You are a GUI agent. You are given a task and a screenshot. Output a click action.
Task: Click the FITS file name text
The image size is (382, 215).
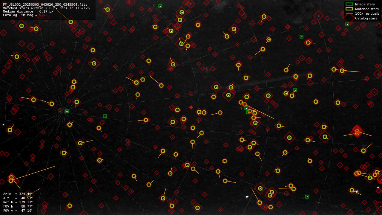pyautogui.click(x=45, y=5)
